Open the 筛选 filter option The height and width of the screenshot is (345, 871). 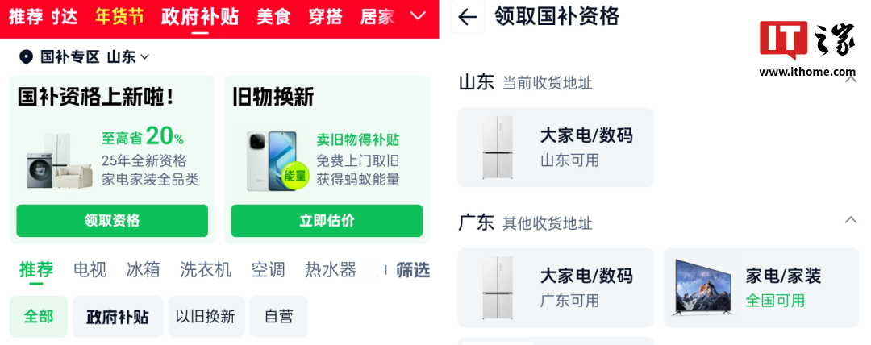point(413,270)
